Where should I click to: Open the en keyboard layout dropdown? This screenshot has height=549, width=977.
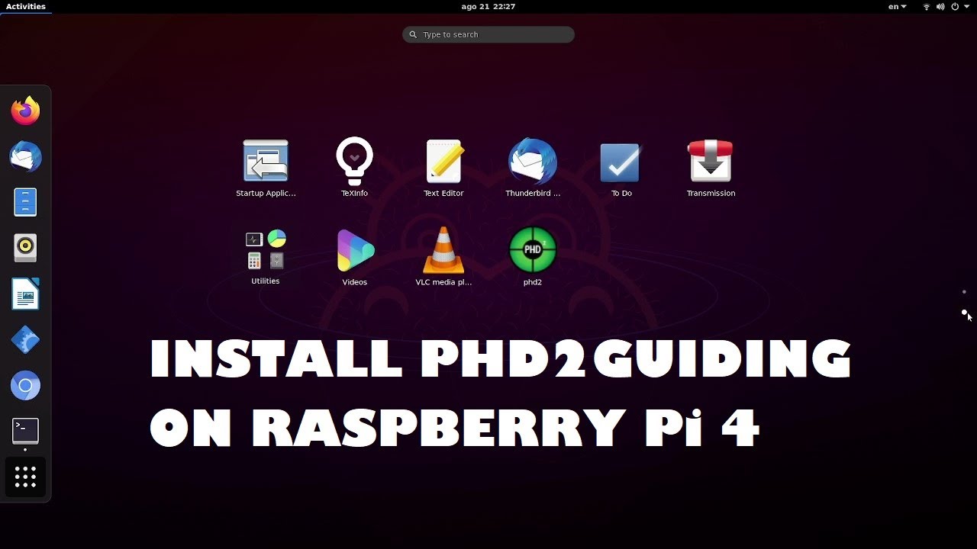click(898, 6)
